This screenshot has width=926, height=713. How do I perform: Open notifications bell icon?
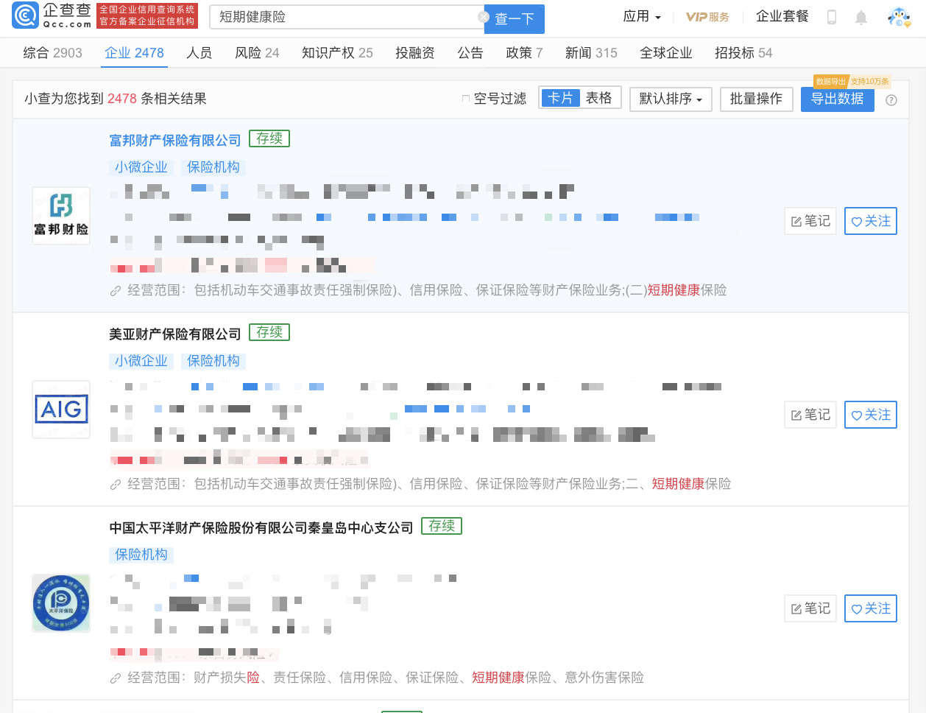[x=861, y=17]
